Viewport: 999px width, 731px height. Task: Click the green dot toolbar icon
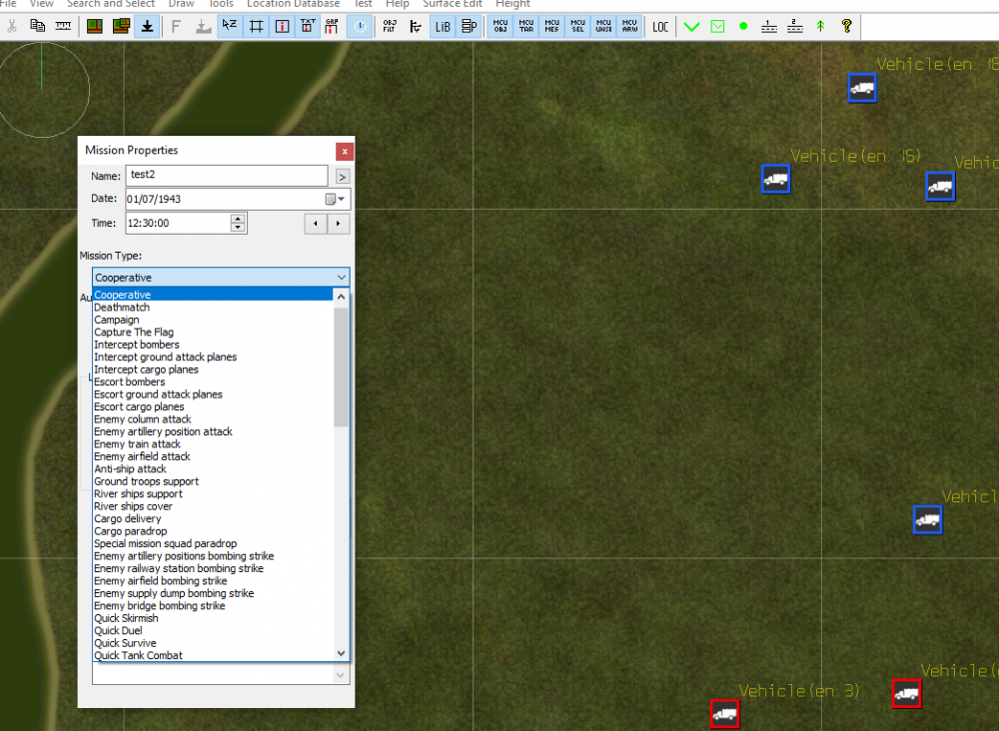(743, 26)
